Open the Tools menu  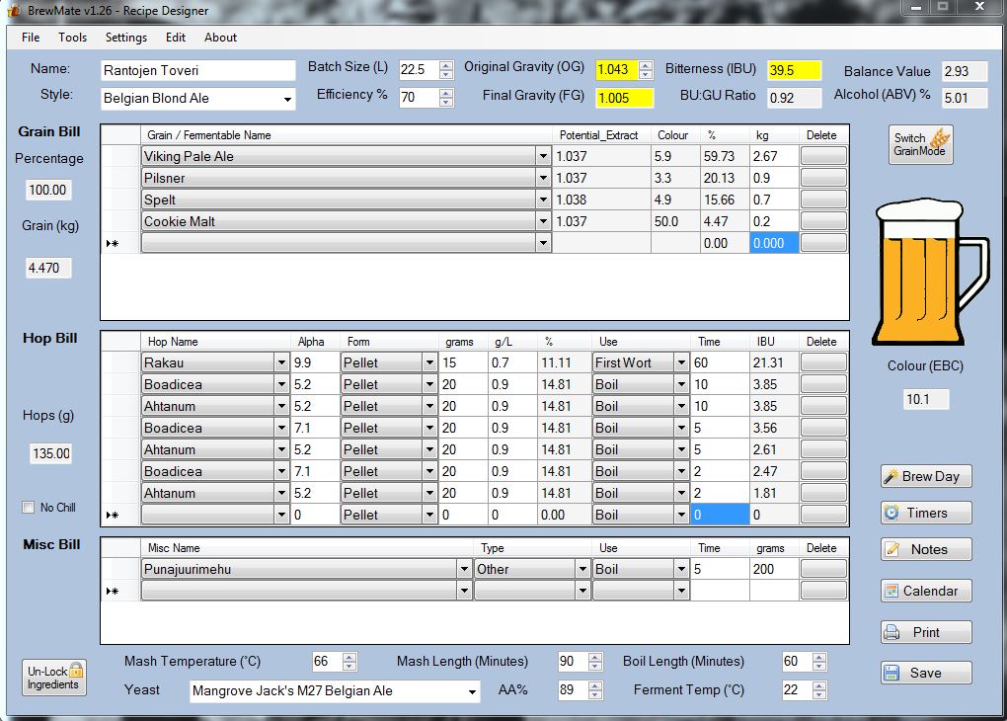(73, 38)
